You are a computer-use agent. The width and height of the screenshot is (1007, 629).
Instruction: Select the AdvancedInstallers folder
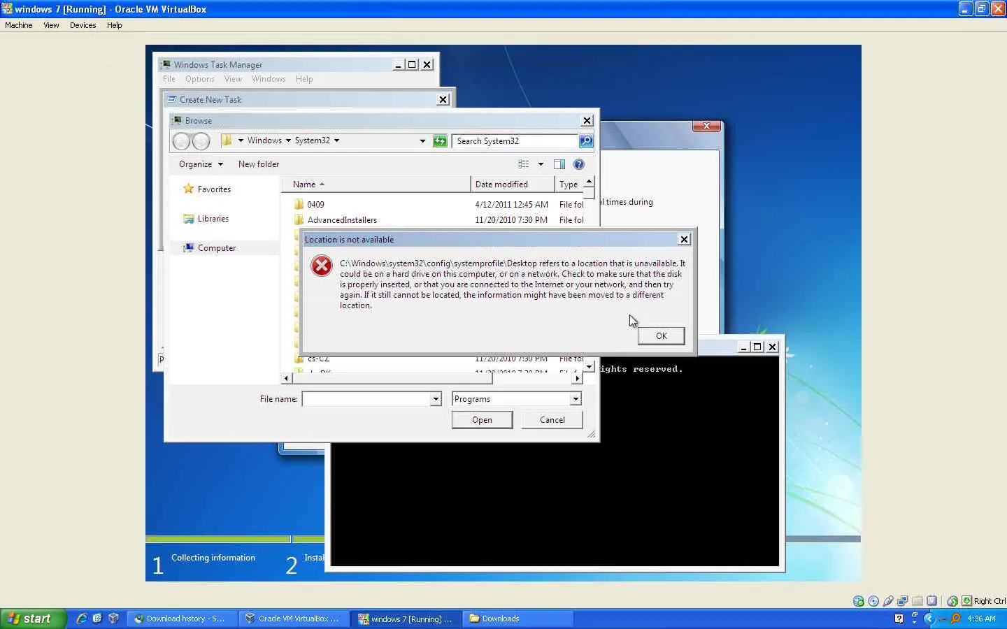342,220
